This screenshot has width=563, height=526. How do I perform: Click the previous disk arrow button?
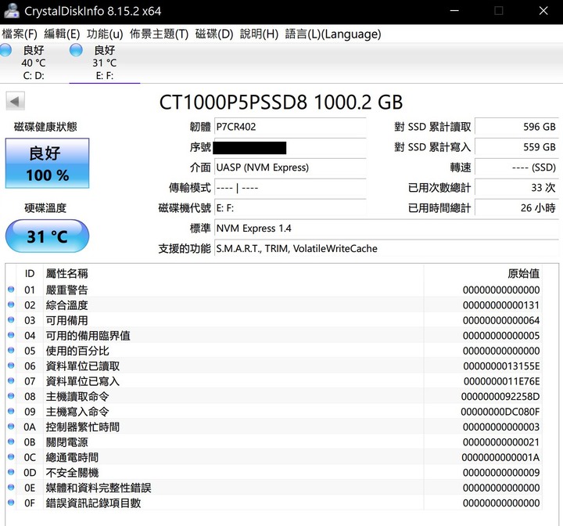point(15,101)
